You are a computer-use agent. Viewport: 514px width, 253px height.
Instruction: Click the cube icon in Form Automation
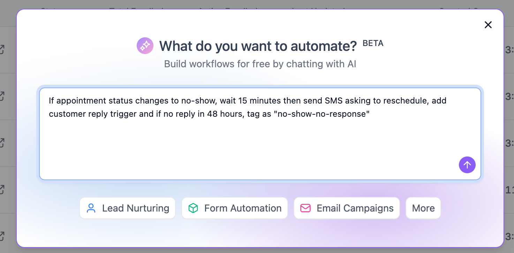193,208
